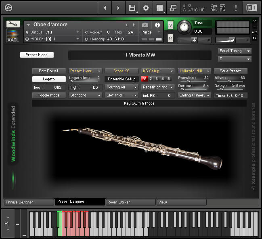
Task: Click the Toggle Mode button
Action: pos(49,95)
